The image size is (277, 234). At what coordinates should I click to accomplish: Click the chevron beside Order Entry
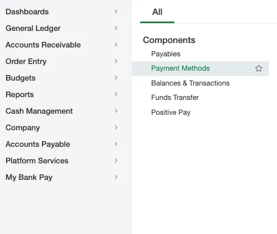click(x=116, y=61)
